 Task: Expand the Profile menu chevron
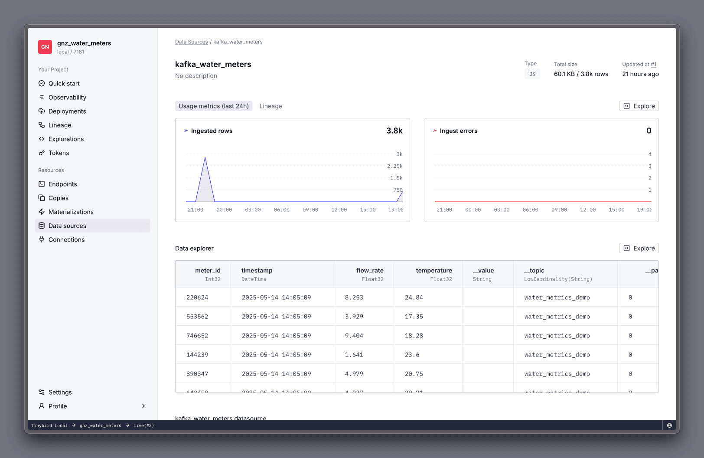(143, 406)
